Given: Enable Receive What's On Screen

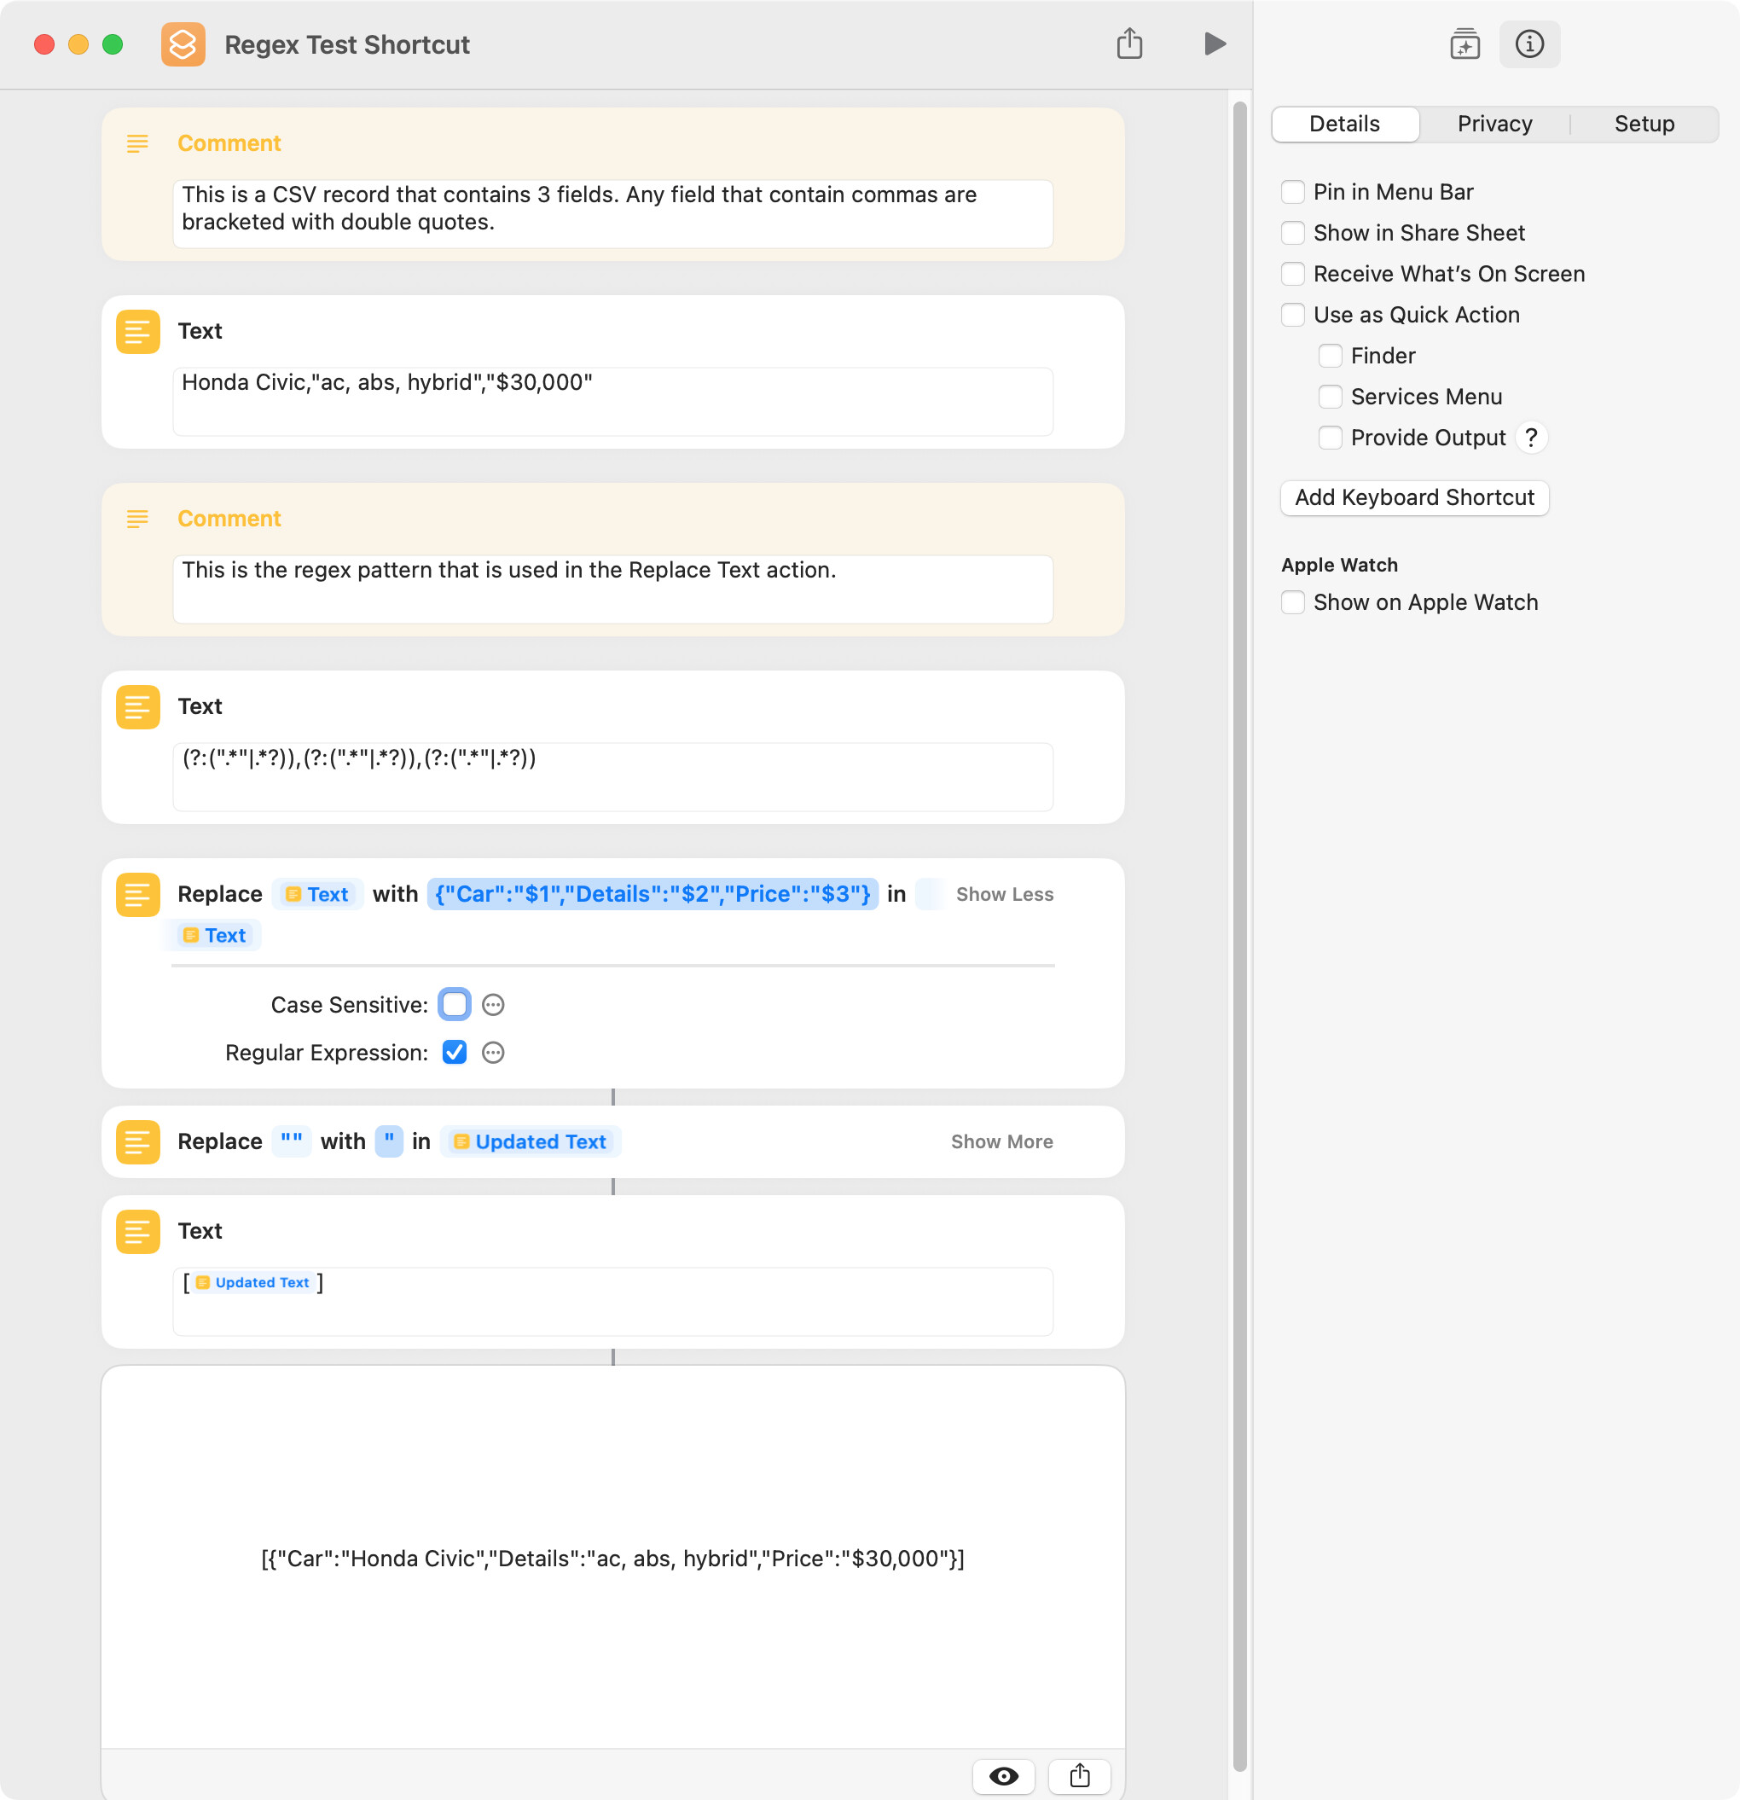Looking at the screenshot, I should tap(1293, 274).
